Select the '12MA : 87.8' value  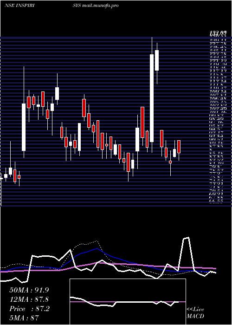click(x=29, y=299)
